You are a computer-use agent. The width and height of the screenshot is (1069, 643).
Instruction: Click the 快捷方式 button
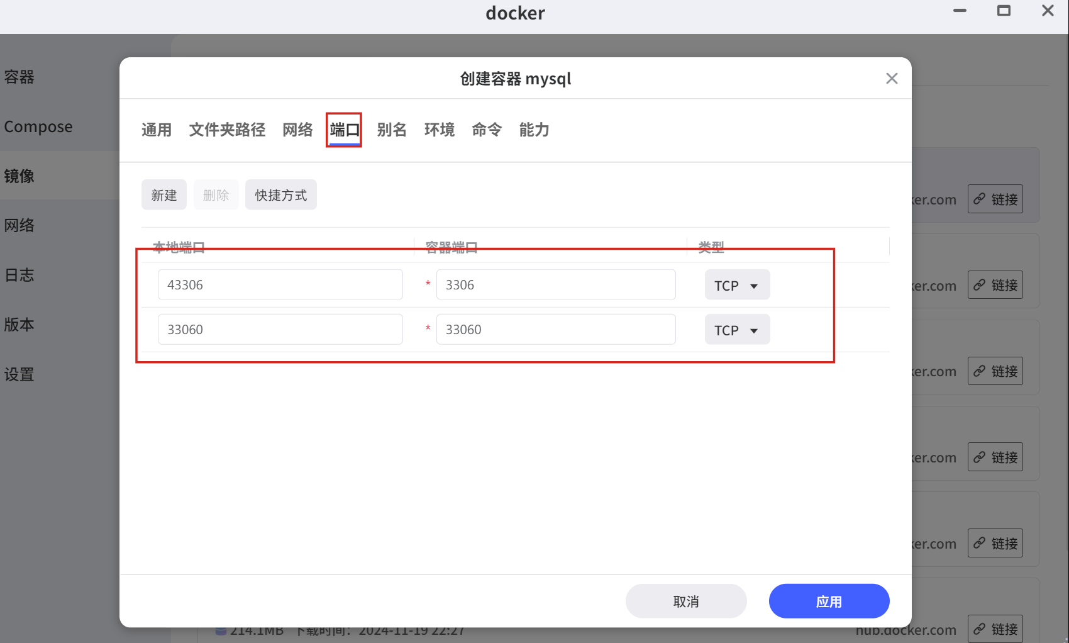pyautogui.click(x=280, y=195)
